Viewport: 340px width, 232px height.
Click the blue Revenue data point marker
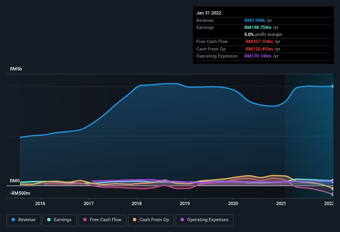(x=333, y=86)
